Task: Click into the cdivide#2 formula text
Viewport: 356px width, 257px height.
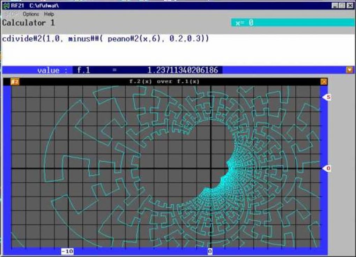Action: click(x=105, y=39)
